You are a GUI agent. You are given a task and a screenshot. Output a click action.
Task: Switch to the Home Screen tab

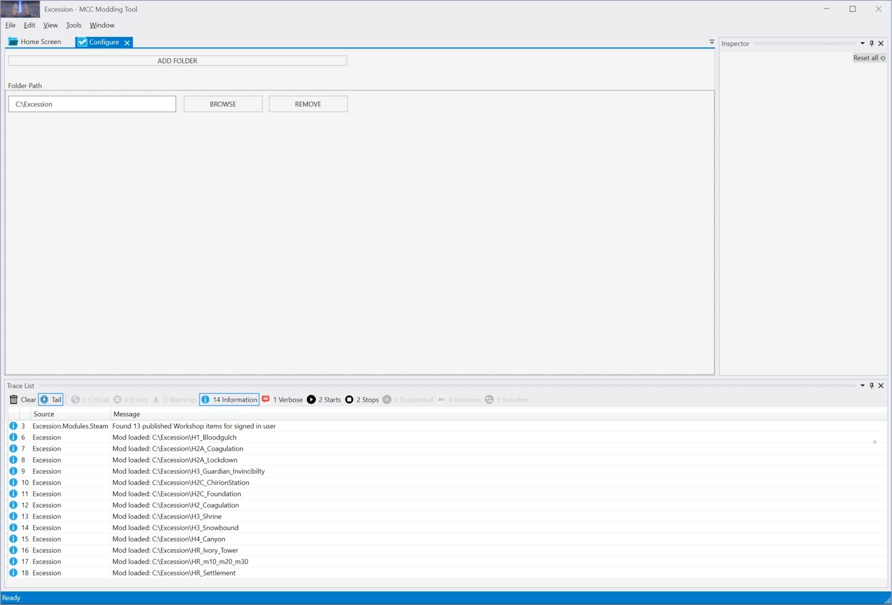pyautogui.click(x=35, y=42)
